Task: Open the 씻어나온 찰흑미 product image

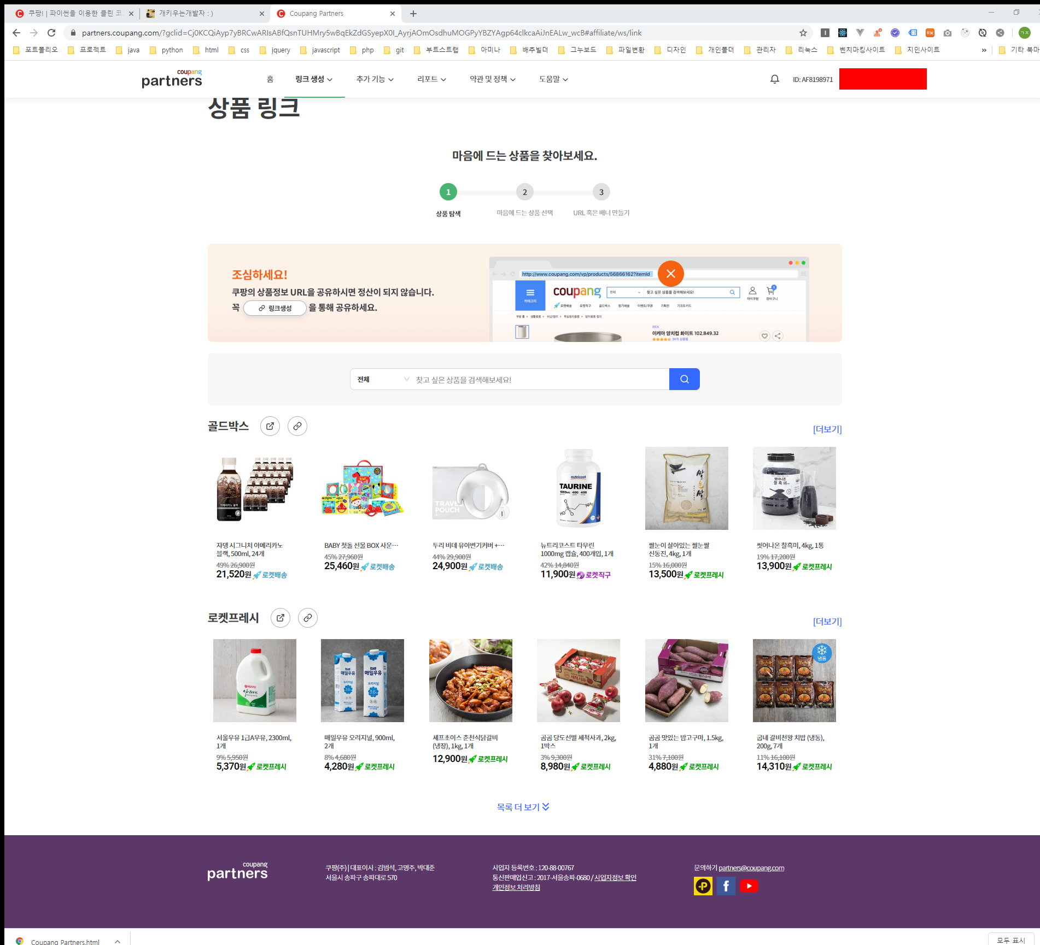Action: 794,488
